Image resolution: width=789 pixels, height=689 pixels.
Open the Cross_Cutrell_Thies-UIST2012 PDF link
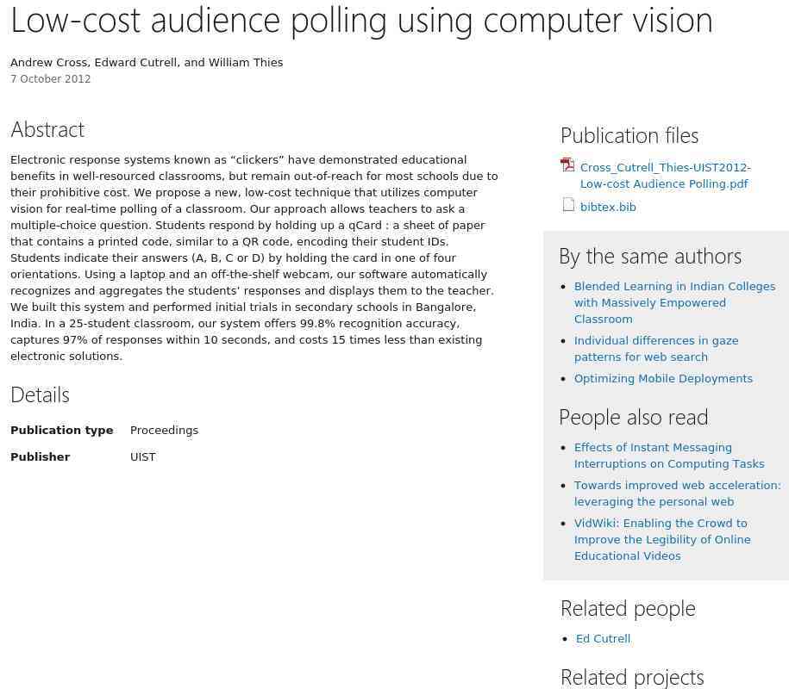(665, 176)
